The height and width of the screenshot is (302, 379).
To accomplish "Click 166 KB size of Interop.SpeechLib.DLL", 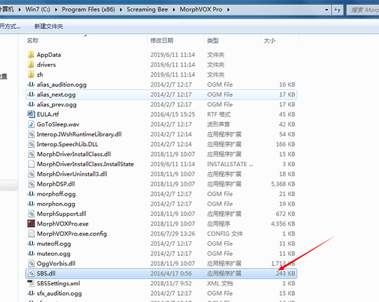I will pos(286,144).
